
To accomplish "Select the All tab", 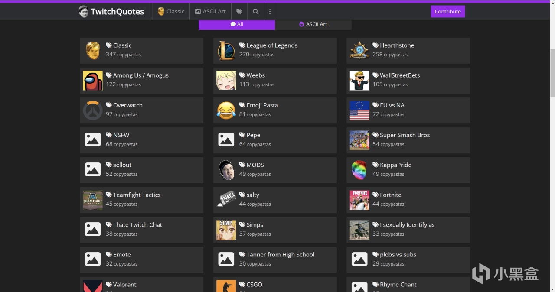I will click(237, 24).
